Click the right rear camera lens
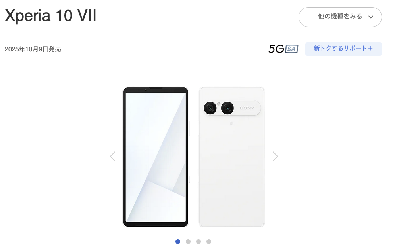397x248 pixels. [x=227, y=108]
